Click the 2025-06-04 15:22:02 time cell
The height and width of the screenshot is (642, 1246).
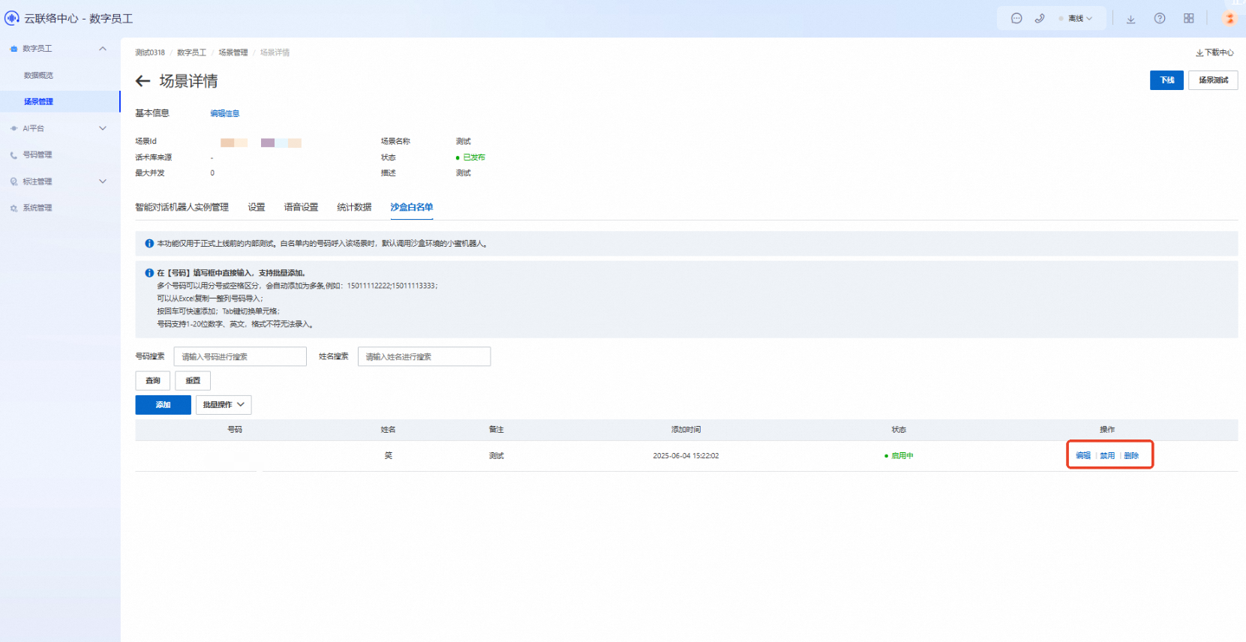click(686, 456)
